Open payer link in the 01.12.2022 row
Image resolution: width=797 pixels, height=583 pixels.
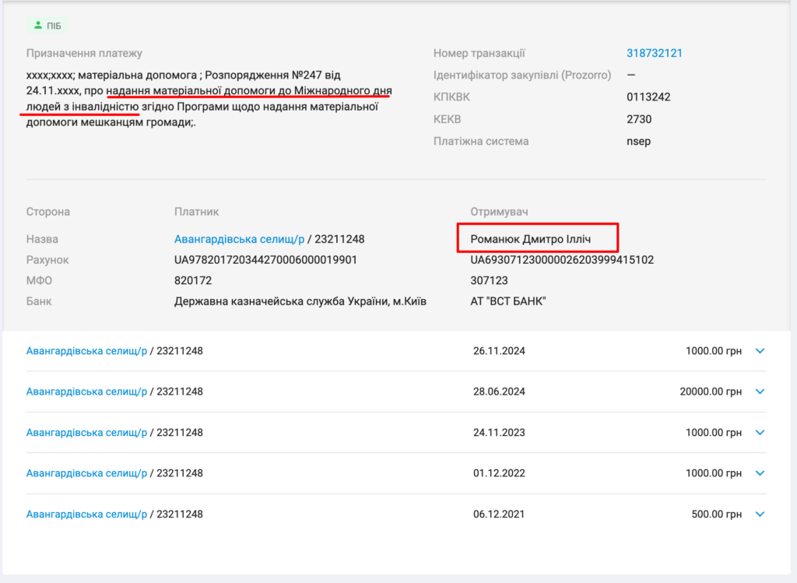(x=86, y=473)
